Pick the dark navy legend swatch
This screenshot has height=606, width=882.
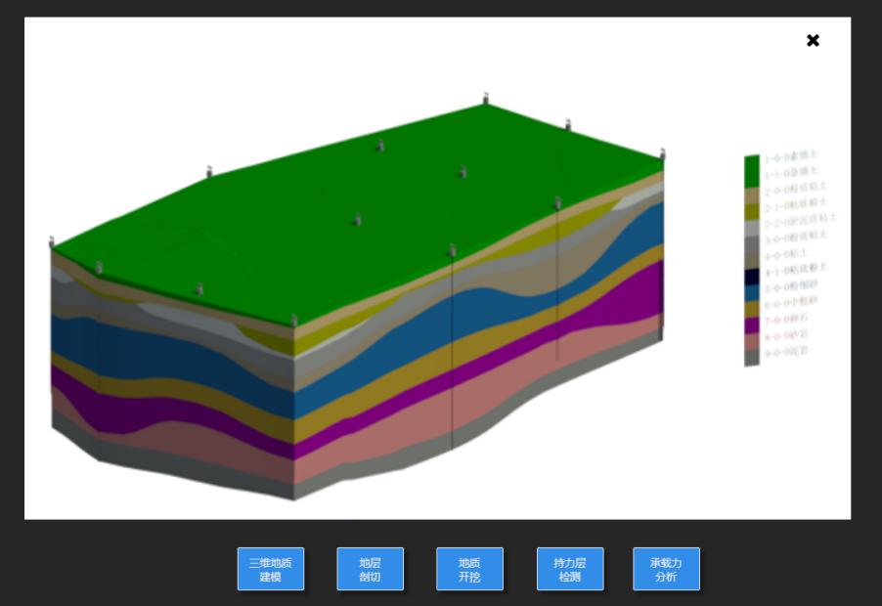[x=752, y=277]
